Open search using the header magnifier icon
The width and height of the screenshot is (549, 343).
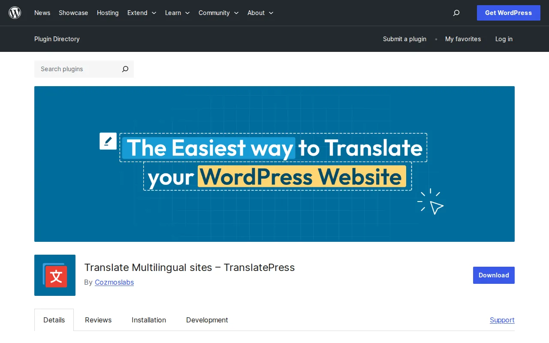pyautogui.click(x=456, y=13)
